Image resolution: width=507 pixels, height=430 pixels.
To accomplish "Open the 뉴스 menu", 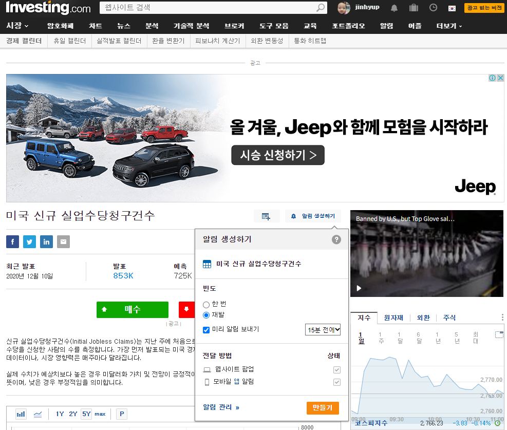I will pyautogui.click(x=123, y=26).
